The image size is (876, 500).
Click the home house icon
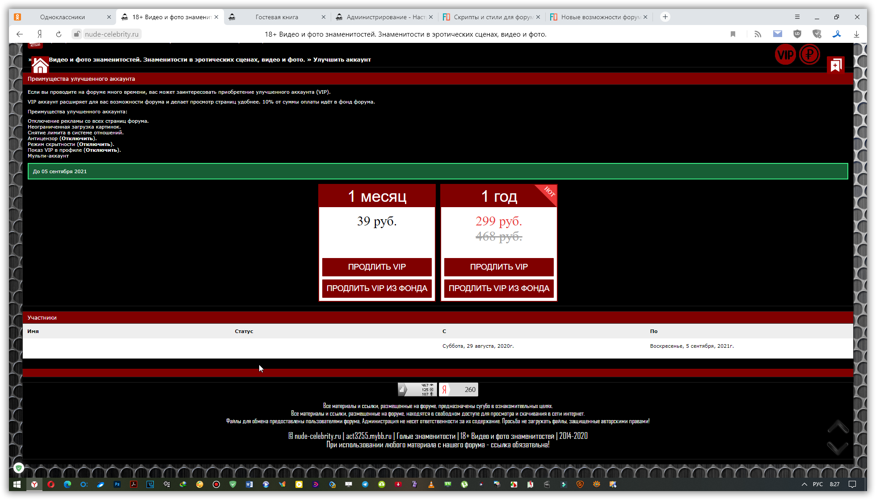point(40,65)
